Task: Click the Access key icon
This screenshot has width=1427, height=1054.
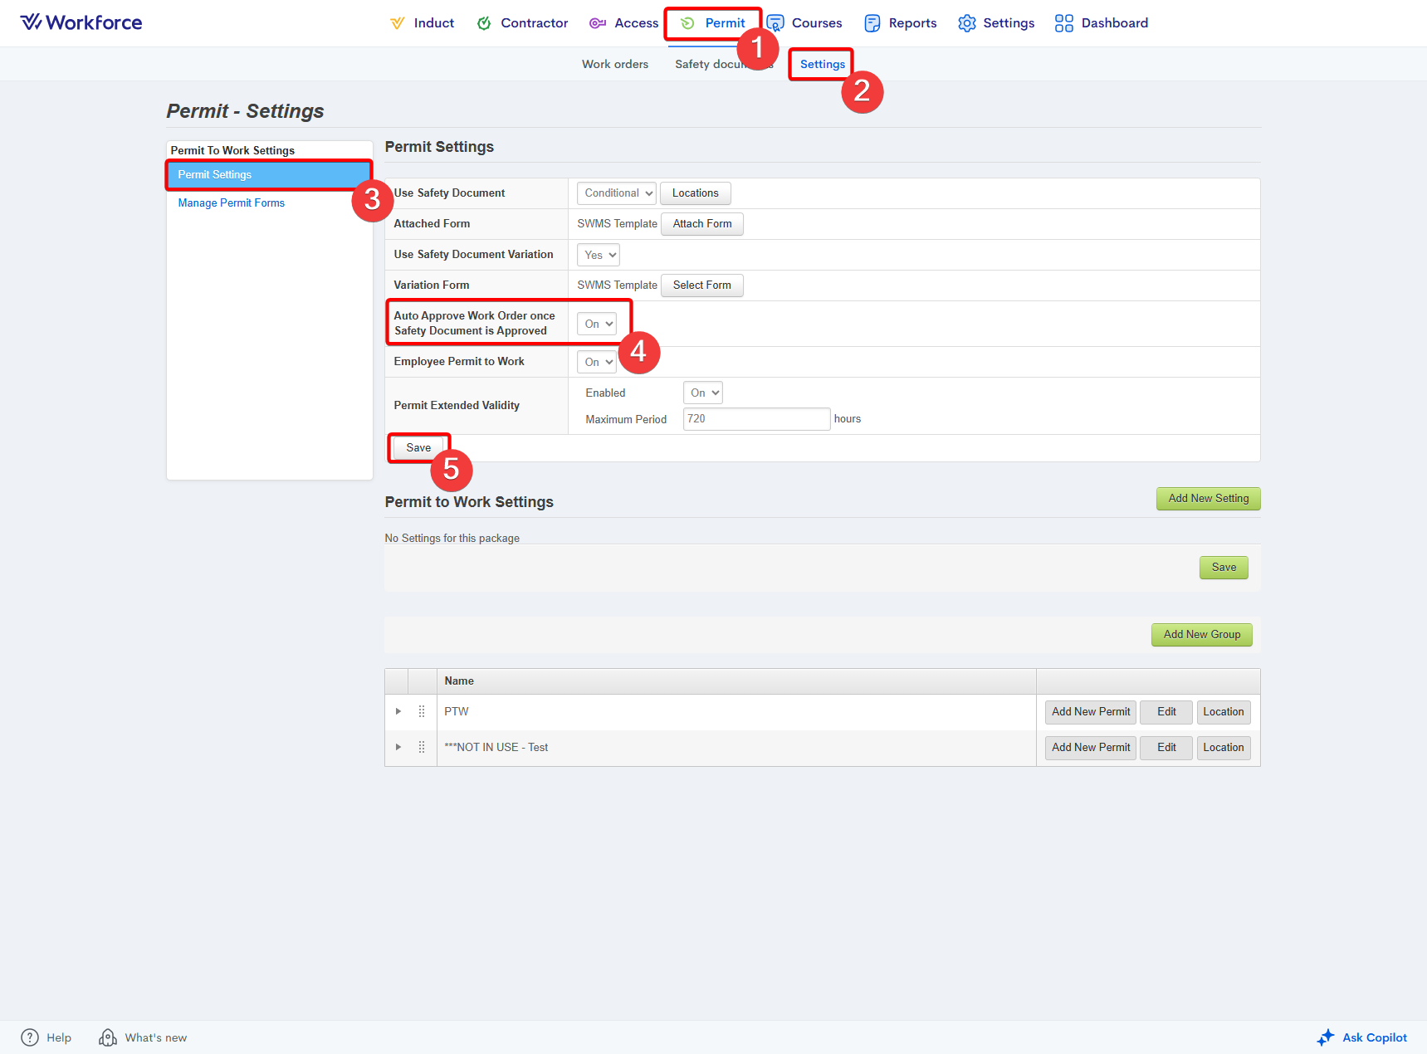Action: click(x=597, y=23)
